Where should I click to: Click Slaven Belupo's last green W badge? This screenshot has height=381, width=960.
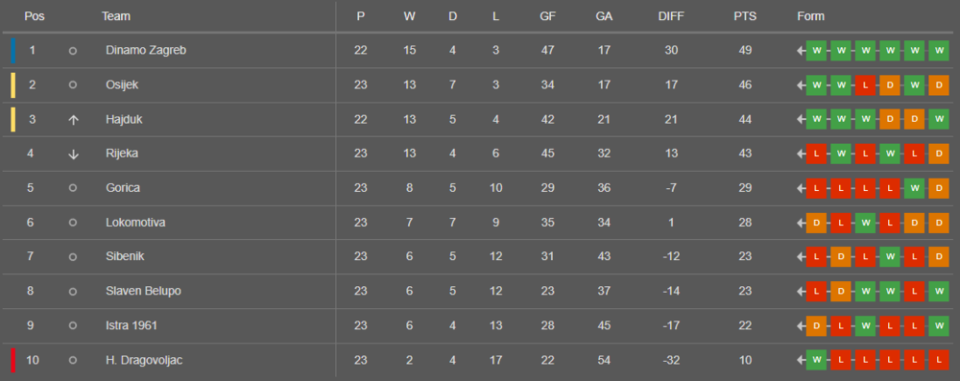tap(939, 292)
